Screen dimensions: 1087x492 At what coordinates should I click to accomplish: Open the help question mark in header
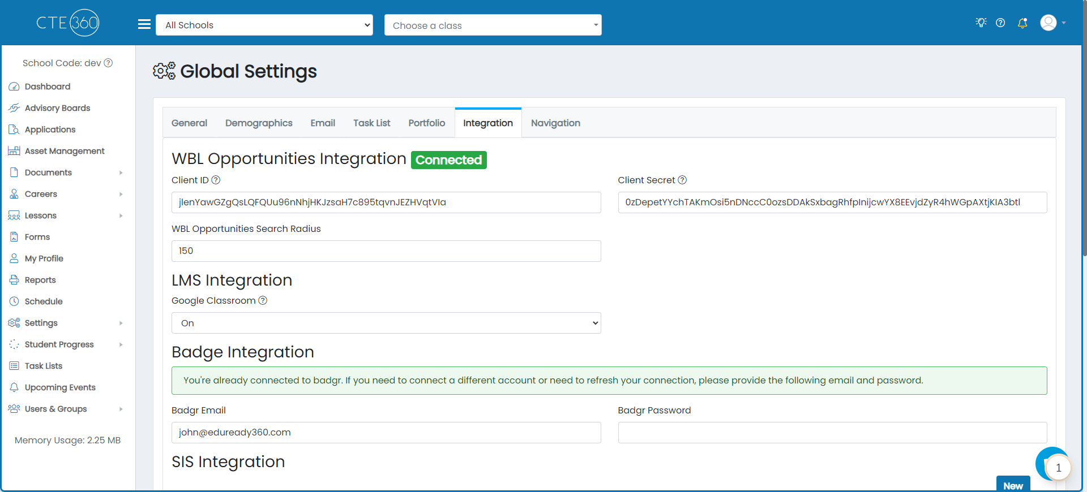point(1000,23)
